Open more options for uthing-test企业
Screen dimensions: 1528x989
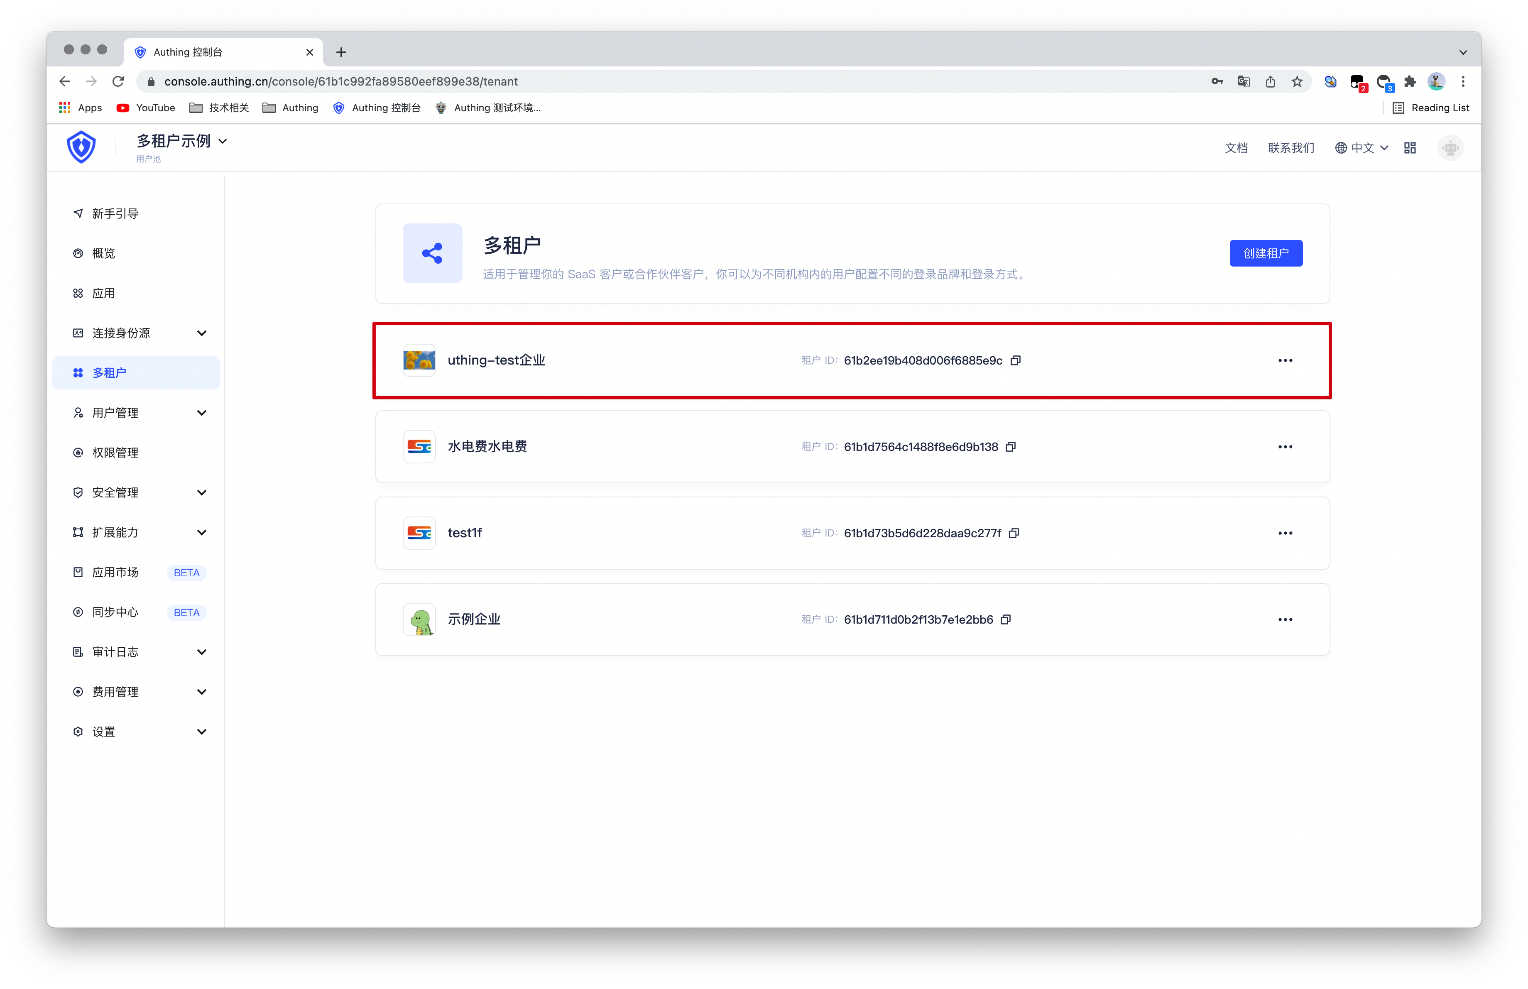coord(1286,361)
